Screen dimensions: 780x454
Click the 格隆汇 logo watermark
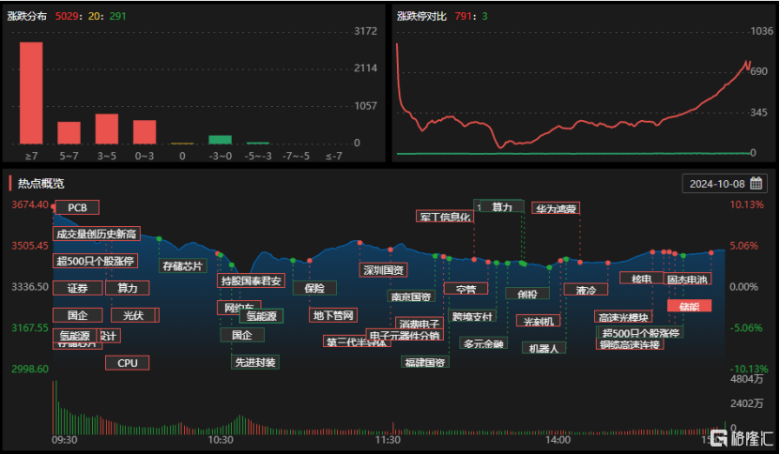(742, 438)
